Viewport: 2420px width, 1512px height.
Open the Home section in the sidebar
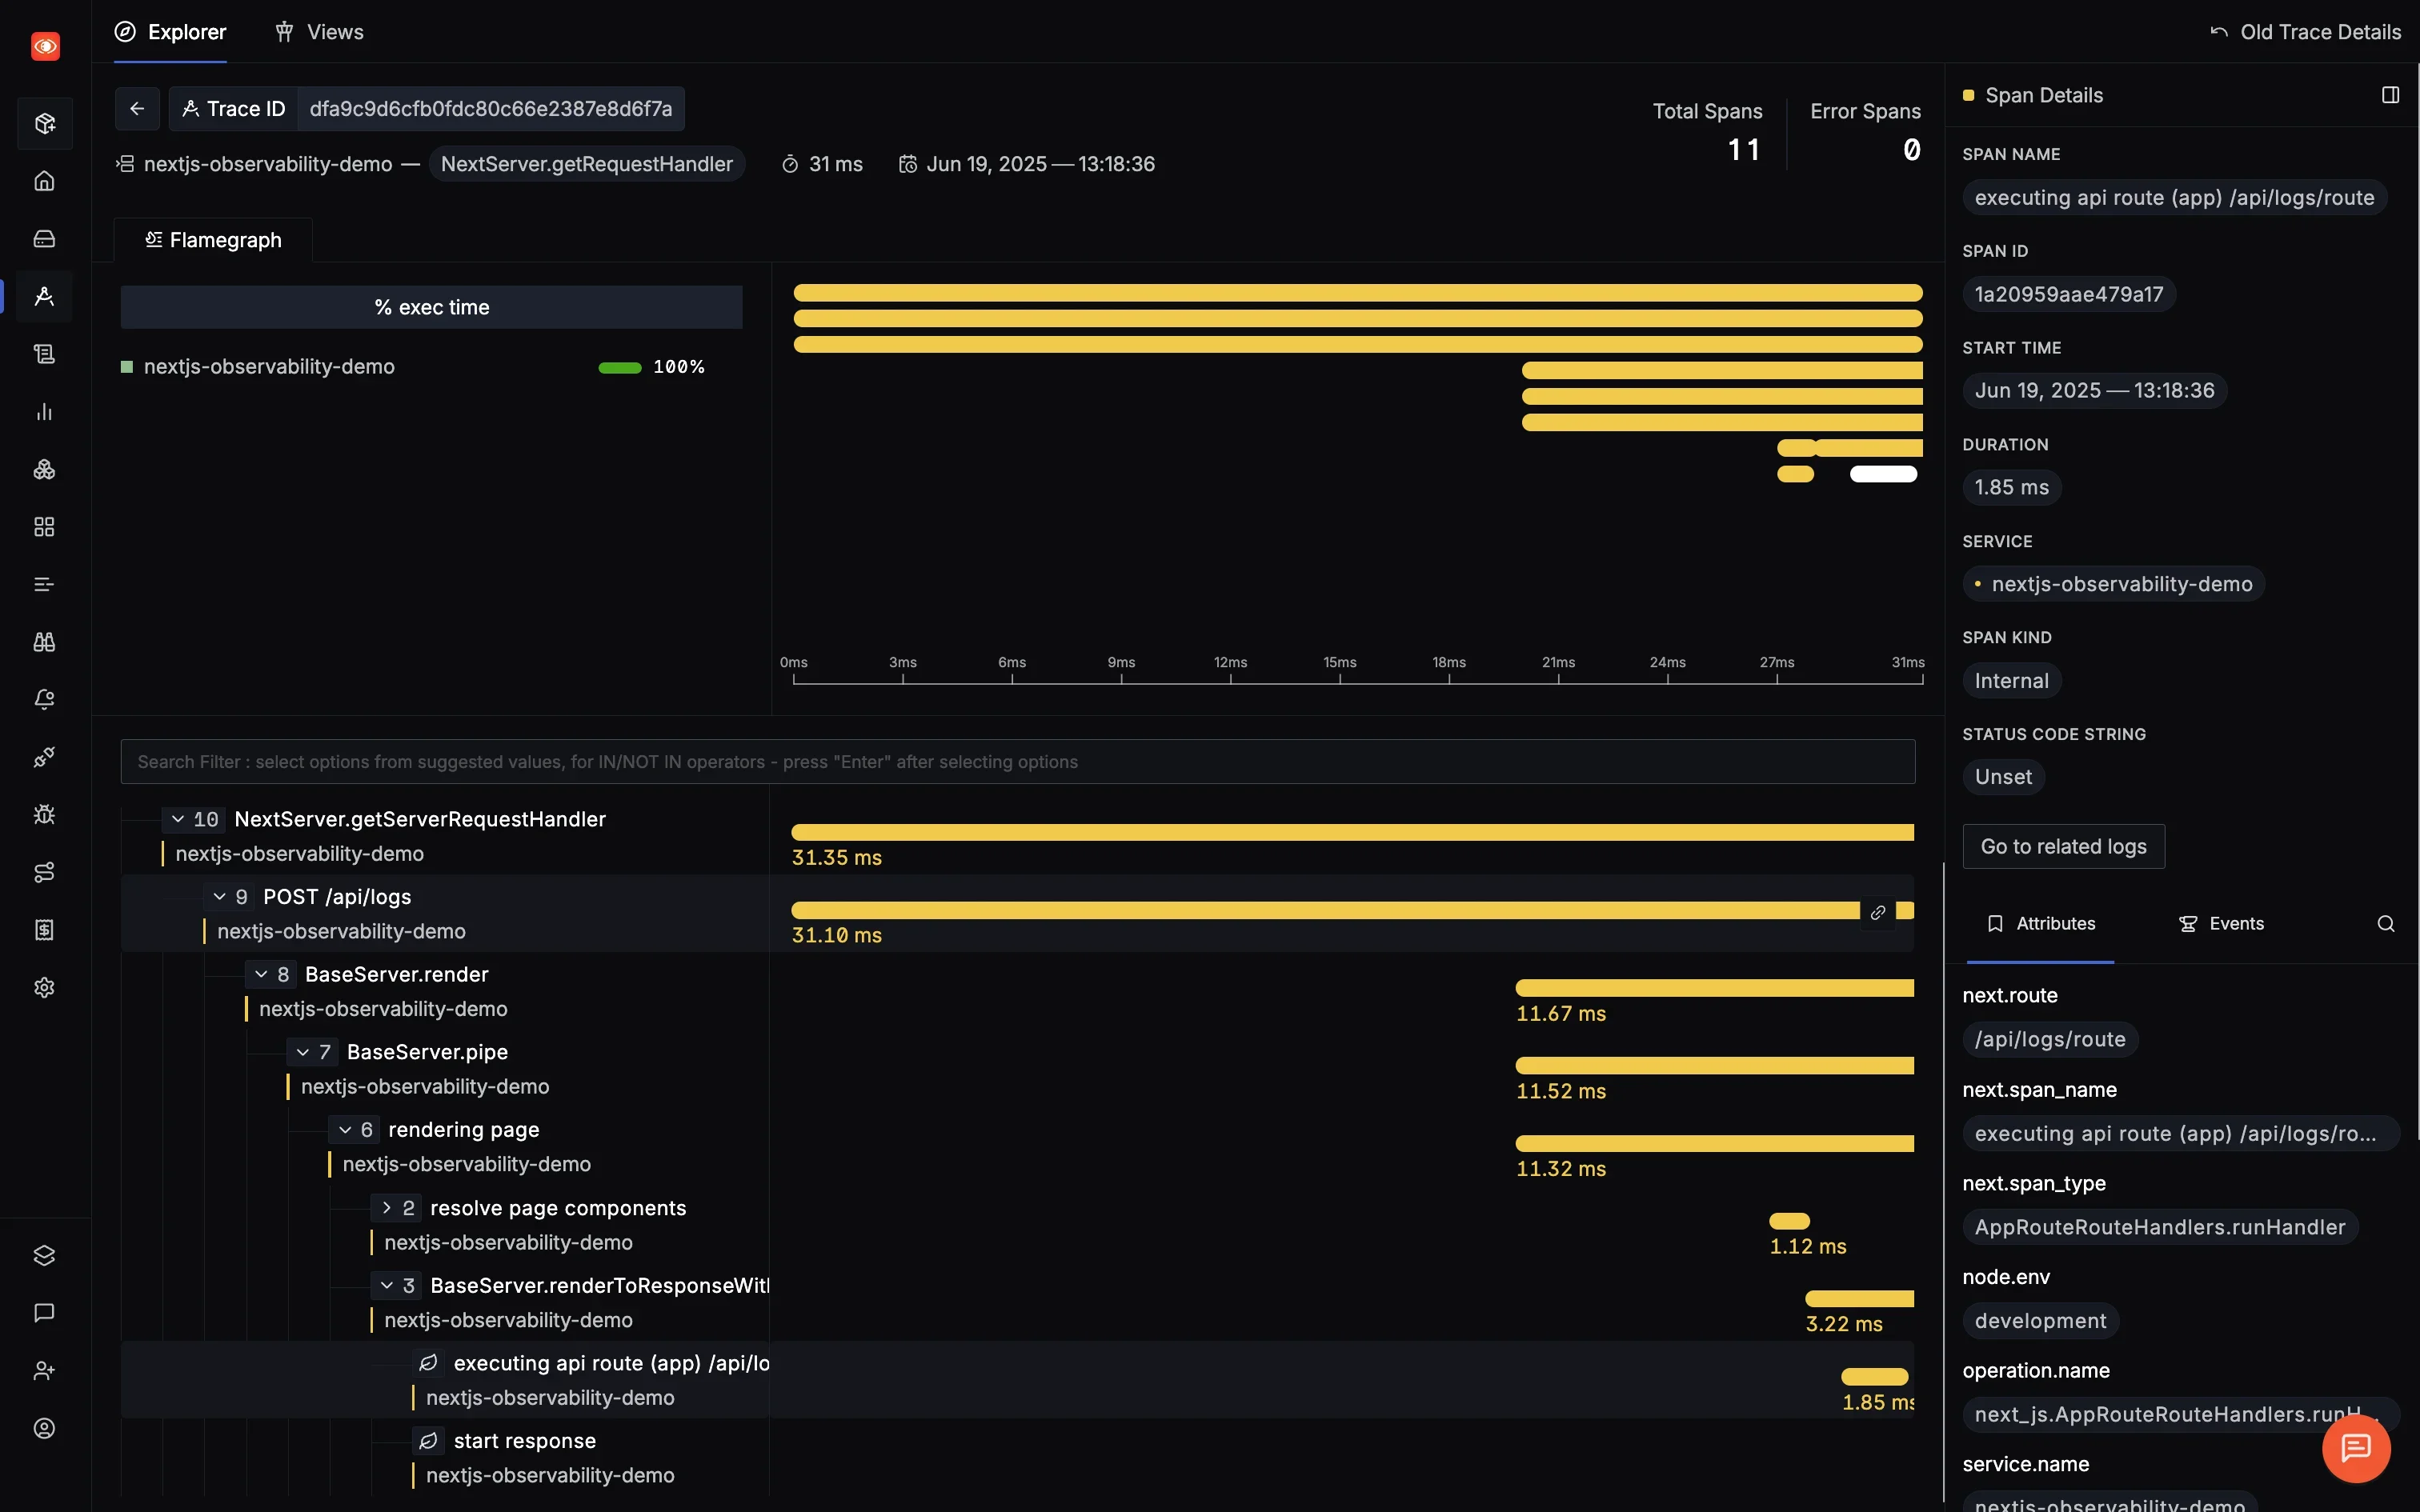point(44,181)
